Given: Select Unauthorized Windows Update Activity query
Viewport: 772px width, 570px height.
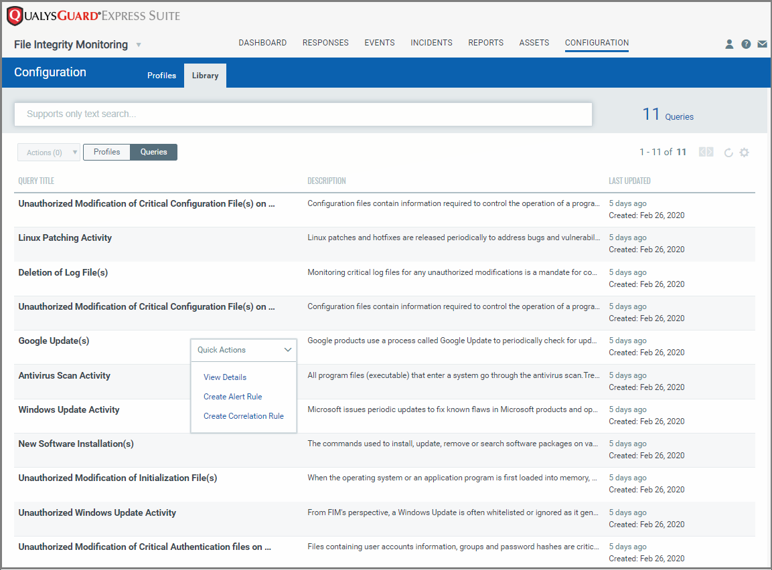Looking at the screenshot, I should (x=97, y=512).
